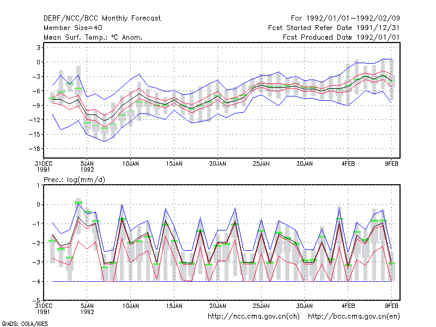Click the 9FEB tick on precipitation chart
The image size is (436, 327).
click(x=391, y=306)
